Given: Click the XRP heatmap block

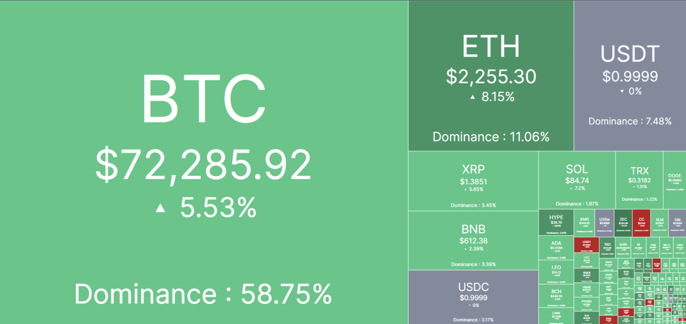Looking at the screenshot, I should click(473, 181).
